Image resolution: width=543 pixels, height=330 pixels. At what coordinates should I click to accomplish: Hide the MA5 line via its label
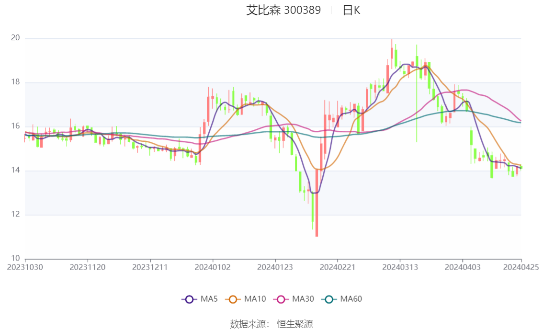(x=209, y=299)
